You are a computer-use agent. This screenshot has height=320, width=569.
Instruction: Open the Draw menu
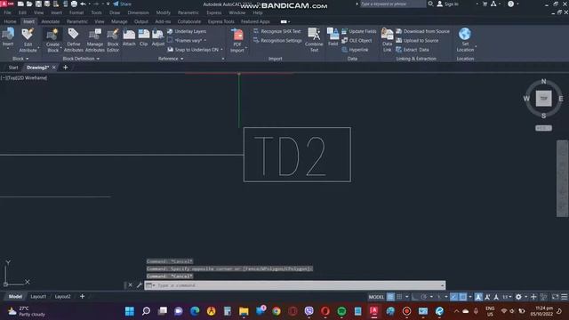coord(115,12)
